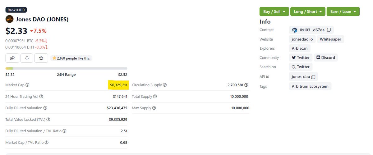Click the Jones DAO (JONES) title
This screenshot has height=155, width=373.
[42, 19]
